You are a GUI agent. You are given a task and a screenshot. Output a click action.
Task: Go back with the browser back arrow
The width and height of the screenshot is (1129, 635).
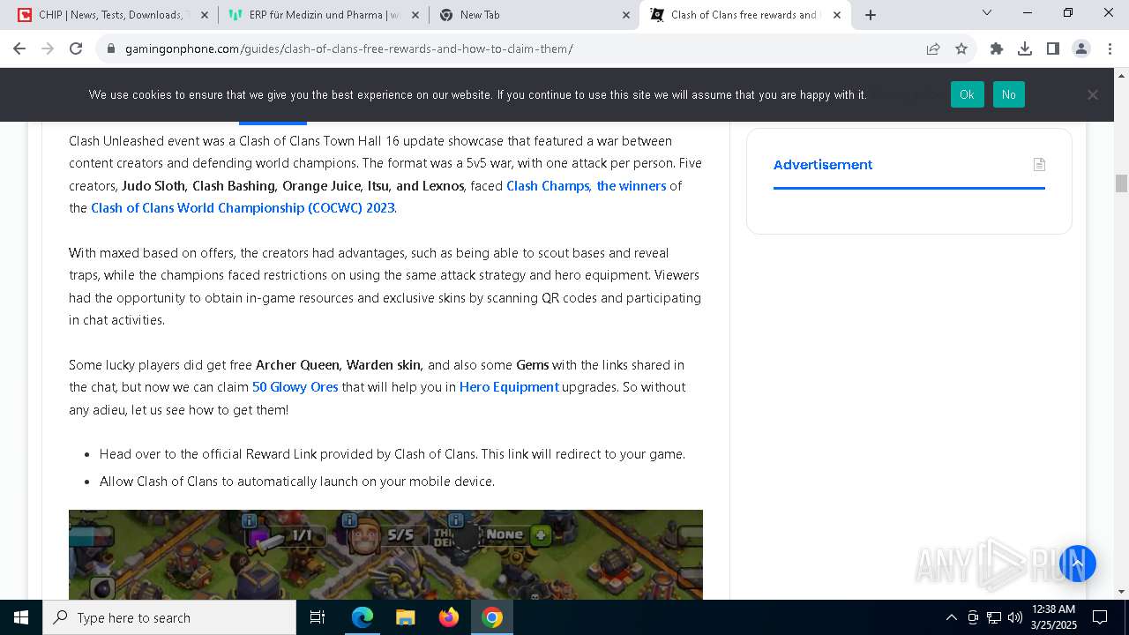click(19, 49)
